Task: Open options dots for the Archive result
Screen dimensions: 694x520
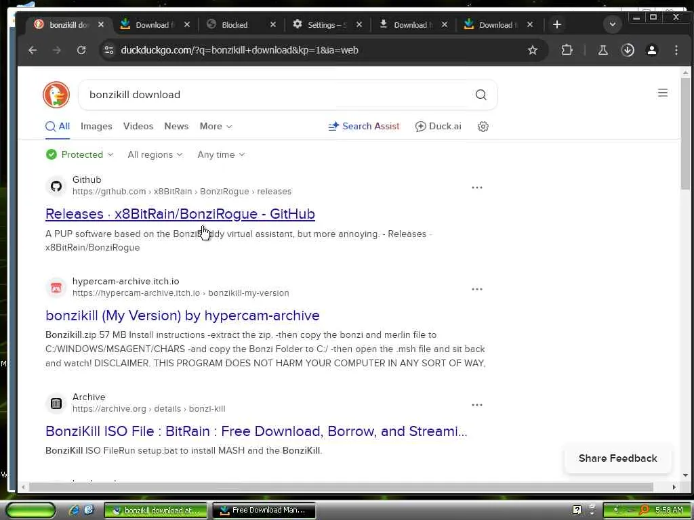Action: (x=476, y=405)
